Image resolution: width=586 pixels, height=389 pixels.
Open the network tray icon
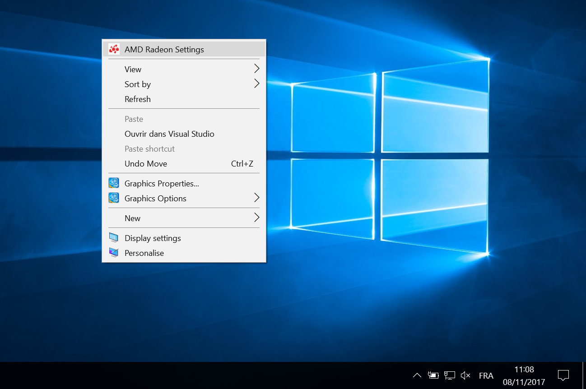click(449, 375)
